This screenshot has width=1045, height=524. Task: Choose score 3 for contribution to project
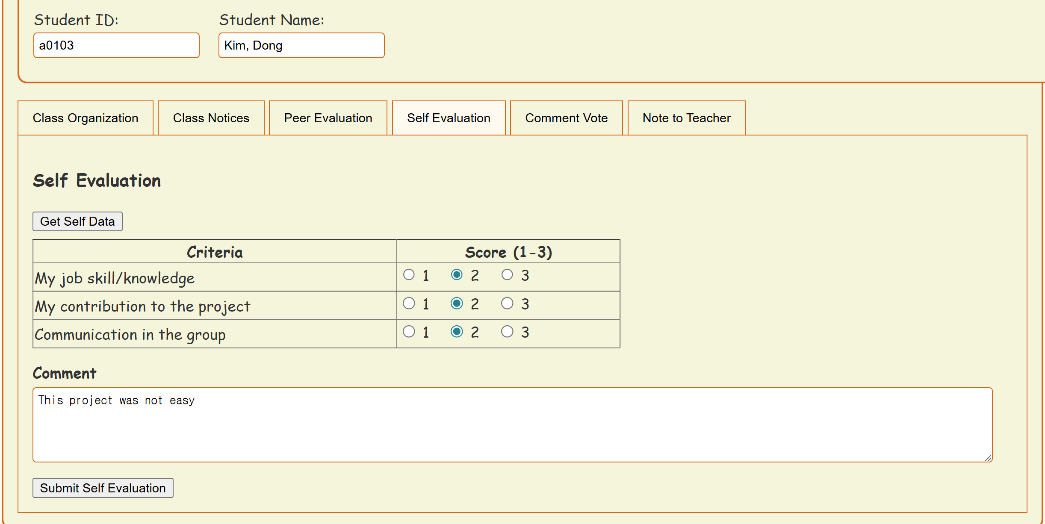tap(507, 303)
